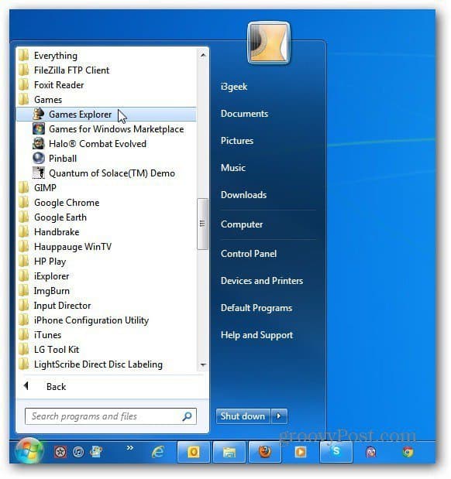Open the LG Tool Kit folder
The width and height of the screenshot is (451, 479).
pos(49,350)
